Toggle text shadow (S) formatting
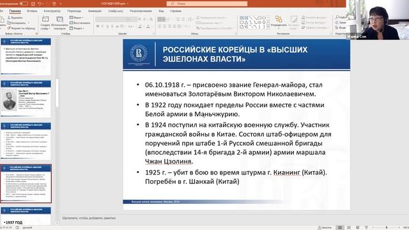409x230 pixels. 112,26
